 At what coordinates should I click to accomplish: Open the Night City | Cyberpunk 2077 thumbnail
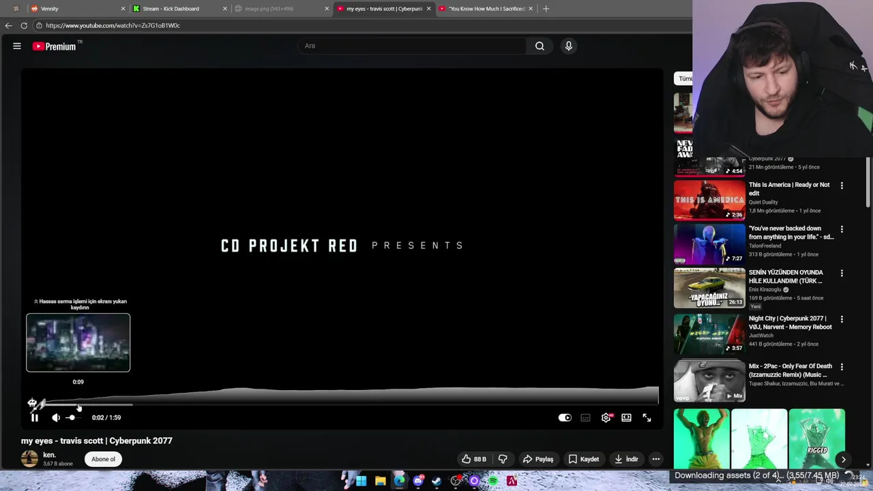point(709,333)
